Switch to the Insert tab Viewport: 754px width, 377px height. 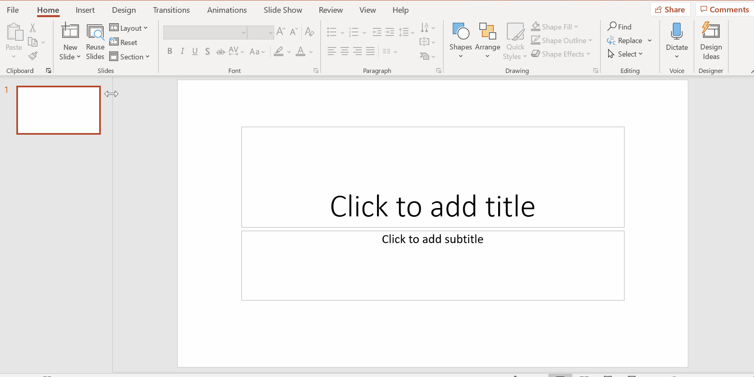[x=85, y=10]
